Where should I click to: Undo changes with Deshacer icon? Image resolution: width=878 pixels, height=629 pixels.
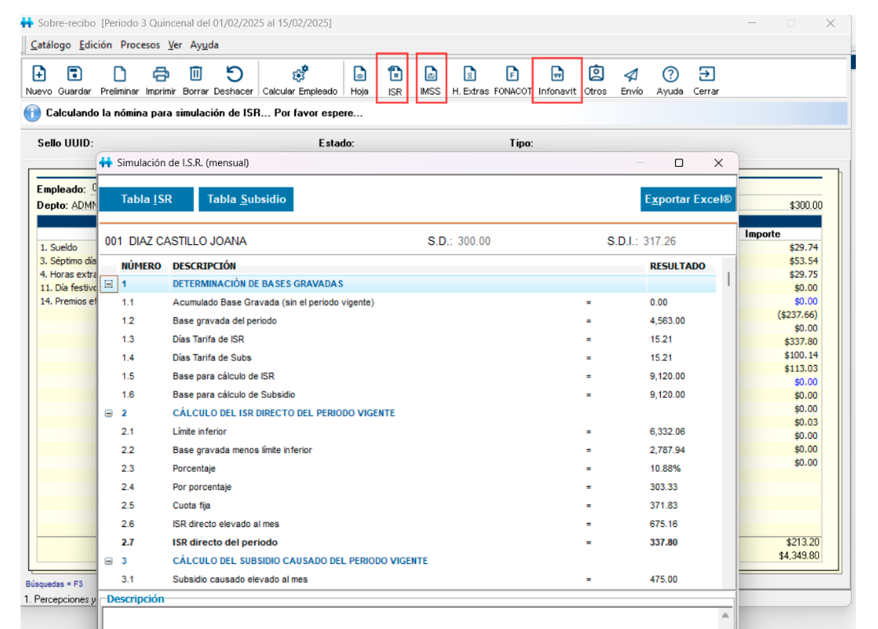pyautogui.click(x=233, y=74)
